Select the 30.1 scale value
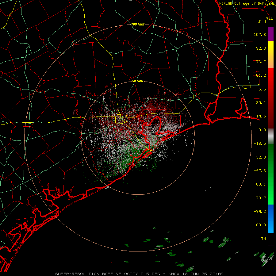 pos(261,103)
